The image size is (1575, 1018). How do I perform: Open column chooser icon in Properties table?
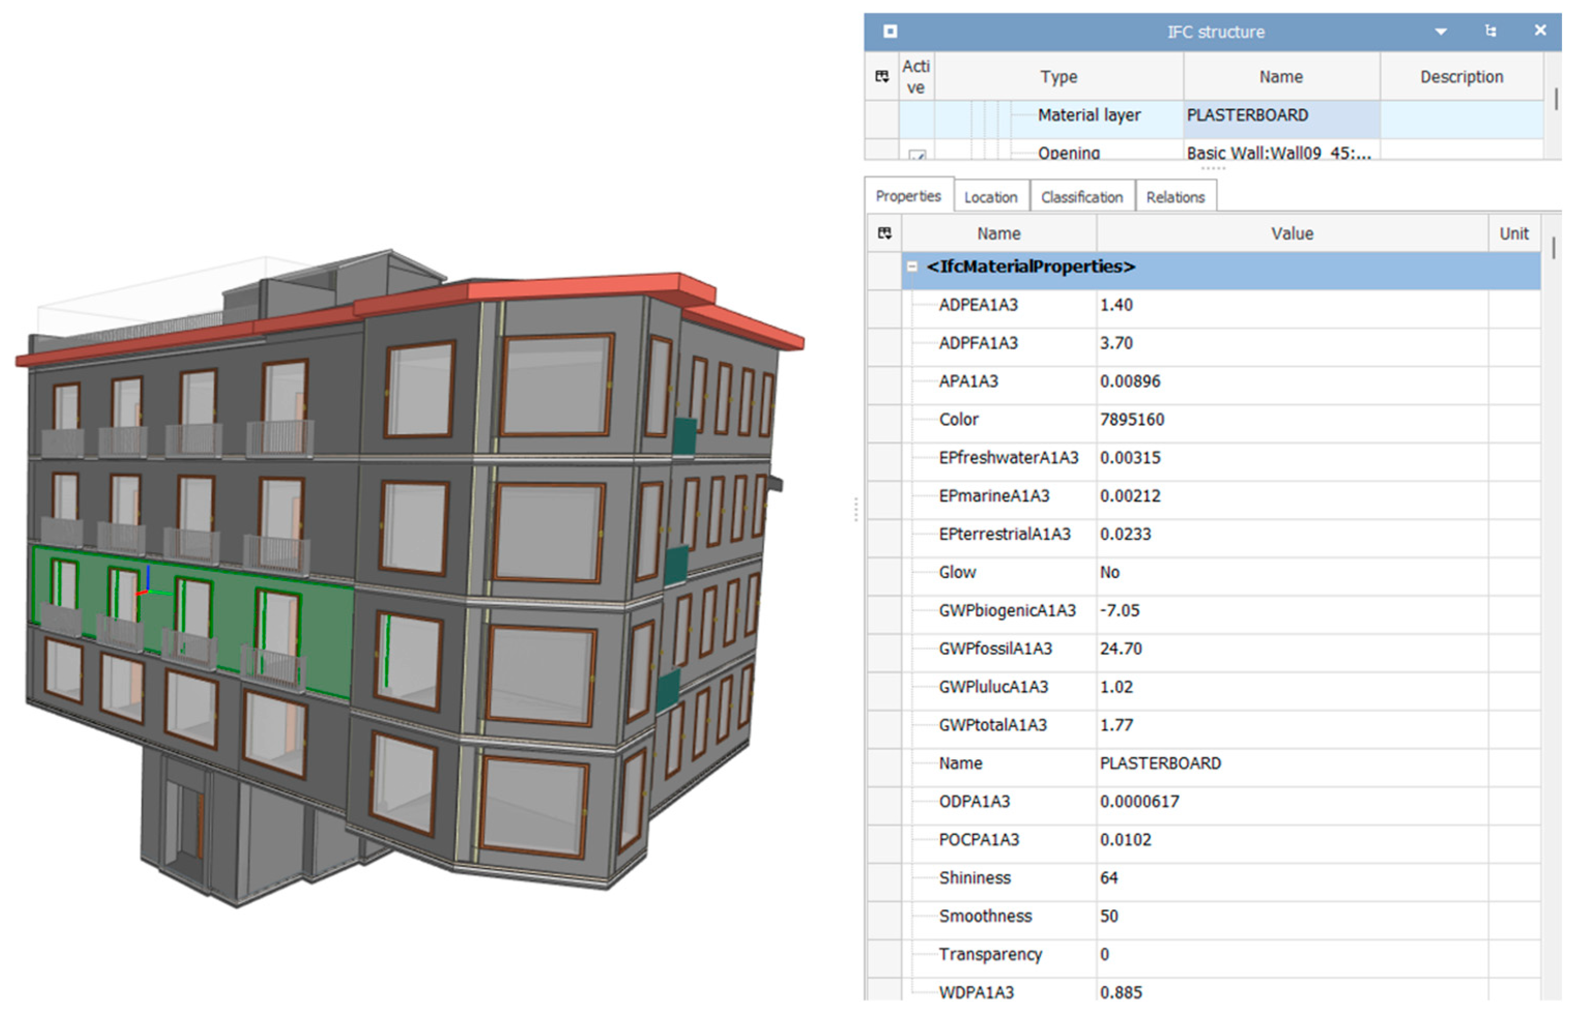point(885,233)
